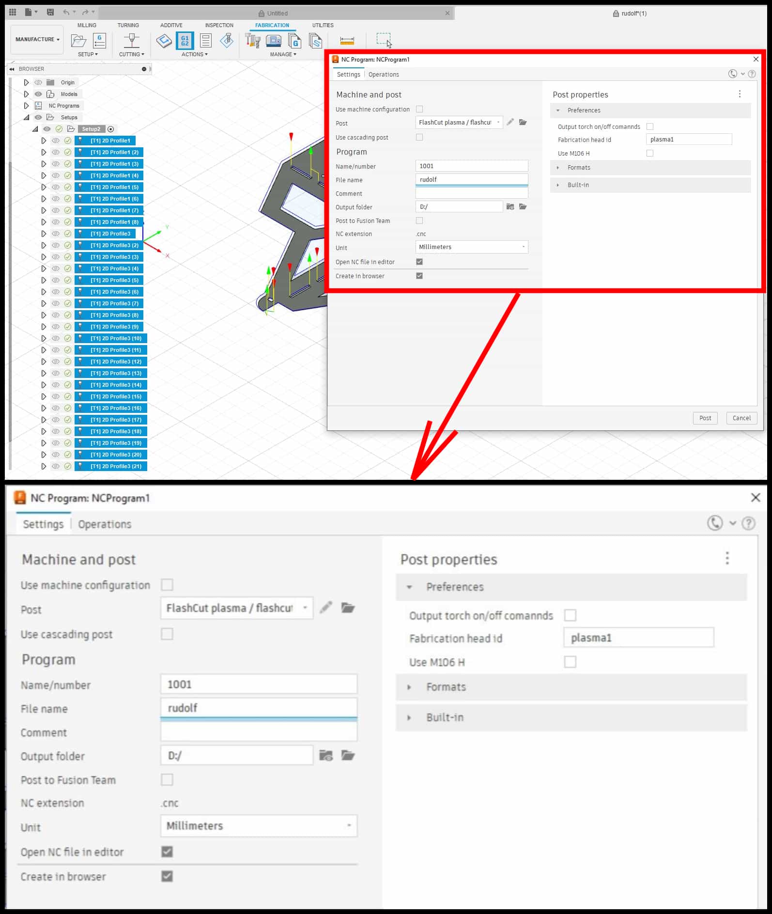Open the UTILITIES ribbon tab
Viewport: 772px width, 914px height.
pyautogui.click(x=323, y=25)
